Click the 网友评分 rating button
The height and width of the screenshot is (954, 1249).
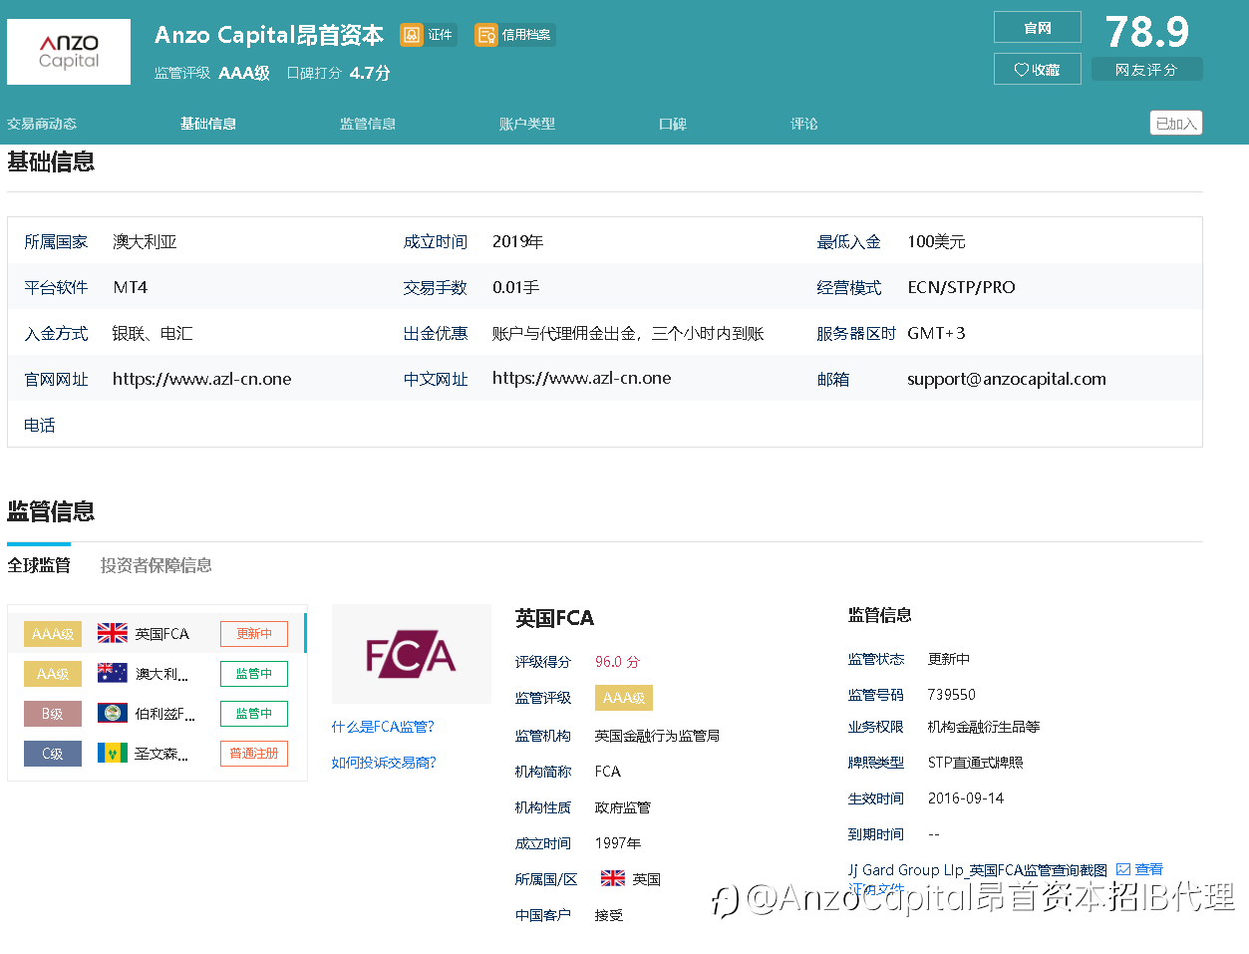coord(1146,70)
